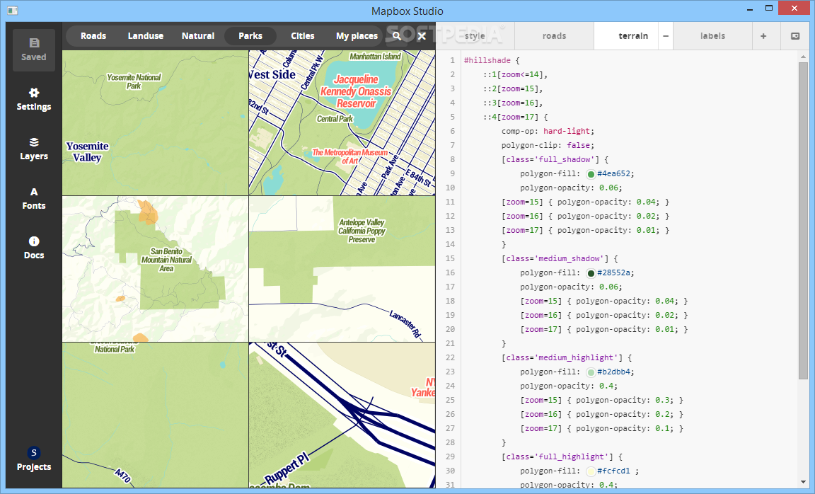Open the National Park A470 map thumbnail
This screenshot has width=815, height=494.
(156, 415)
